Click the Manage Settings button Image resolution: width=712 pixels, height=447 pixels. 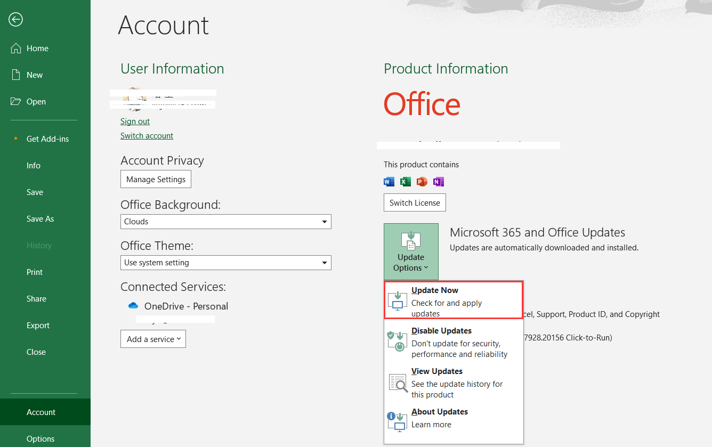click(x=156, y=179)
